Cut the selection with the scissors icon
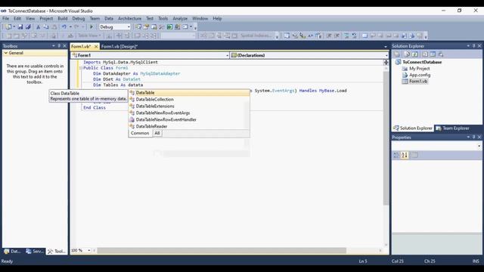 (x=39, y=27)
